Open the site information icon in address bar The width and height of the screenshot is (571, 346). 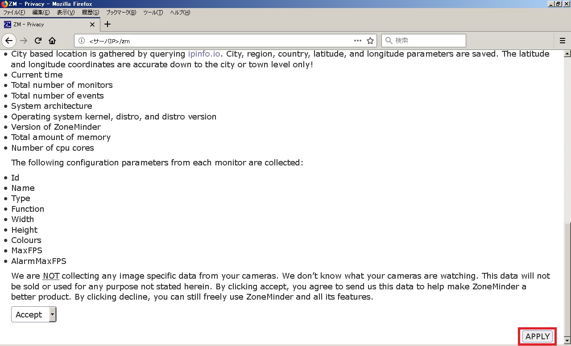82,41
